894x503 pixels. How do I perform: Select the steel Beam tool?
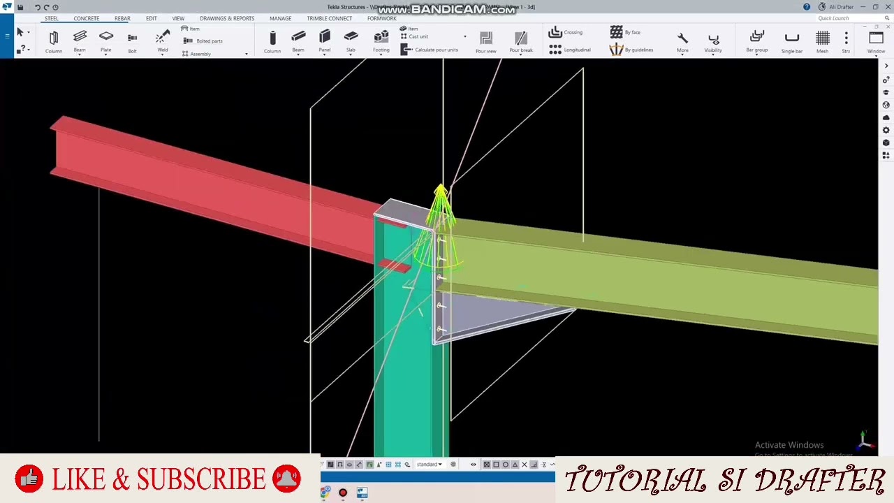point(80,40)
